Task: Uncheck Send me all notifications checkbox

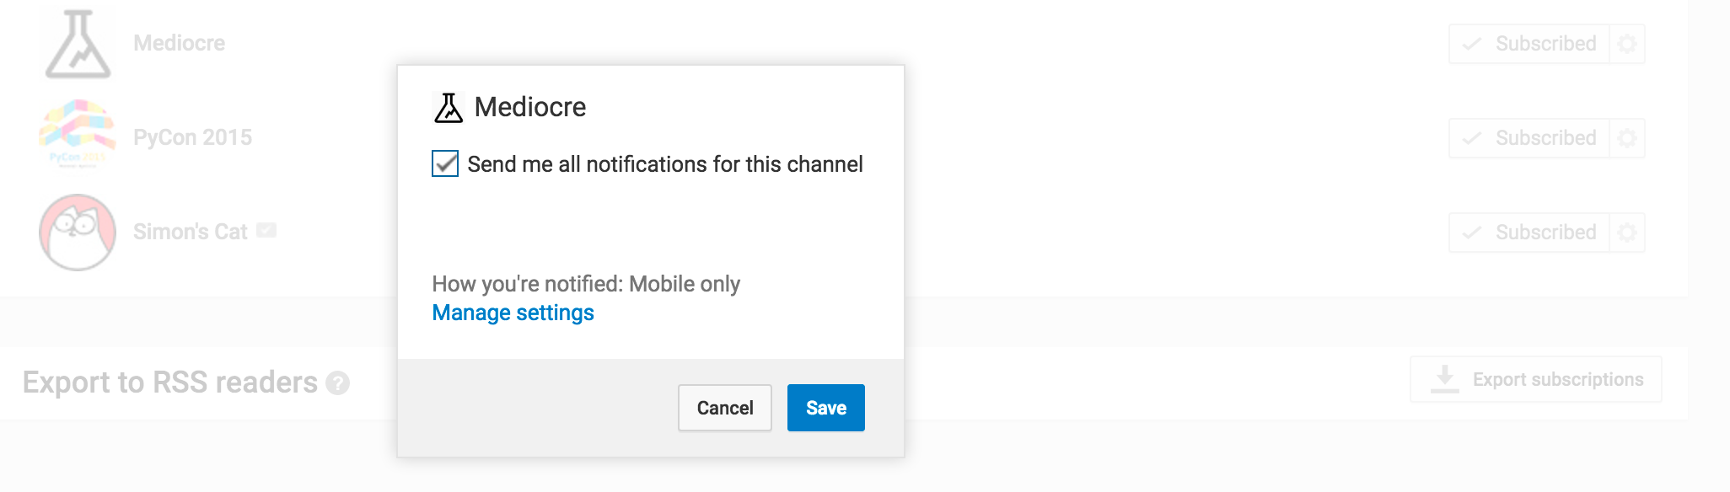Action: (x=445, y=163)
